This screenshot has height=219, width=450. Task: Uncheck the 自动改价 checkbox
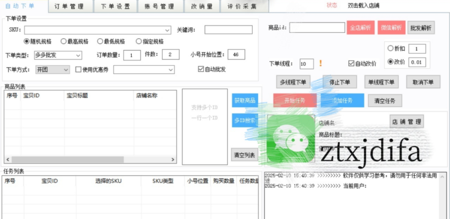click(x=352, y=64)
